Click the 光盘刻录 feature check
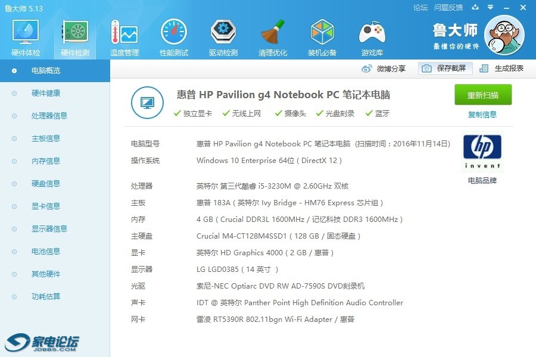 (335, 114)
